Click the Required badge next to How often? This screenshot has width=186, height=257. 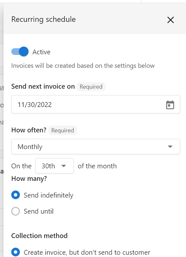(63, 130)
